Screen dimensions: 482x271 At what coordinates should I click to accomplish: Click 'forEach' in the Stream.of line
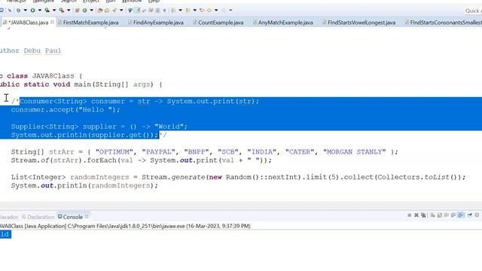point(102,160)
